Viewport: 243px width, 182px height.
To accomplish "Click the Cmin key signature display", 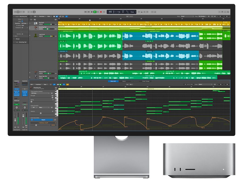I will 132,12.
